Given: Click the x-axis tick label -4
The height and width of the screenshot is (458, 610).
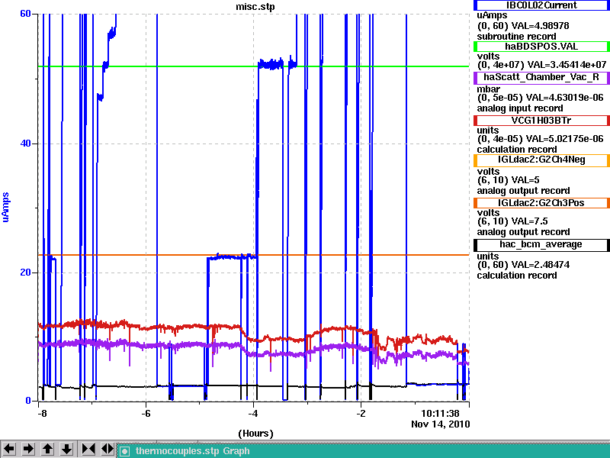Looking at the screenshot, I should [253, 413].
